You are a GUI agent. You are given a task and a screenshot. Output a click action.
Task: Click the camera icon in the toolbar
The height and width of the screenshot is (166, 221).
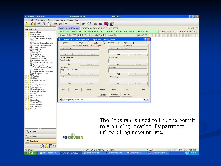(84, 24)
